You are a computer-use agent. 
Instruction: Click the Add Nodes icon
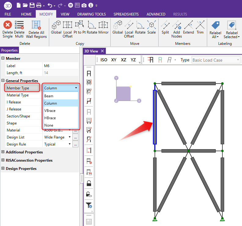177,25
